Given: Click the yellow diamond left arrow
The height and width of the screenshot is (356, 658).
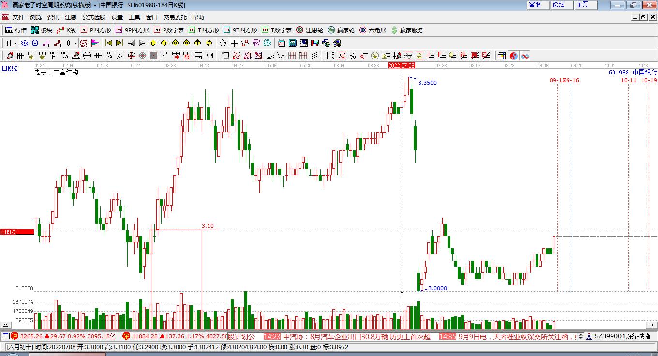Looking at the screenshot, I should click(153, 43).
